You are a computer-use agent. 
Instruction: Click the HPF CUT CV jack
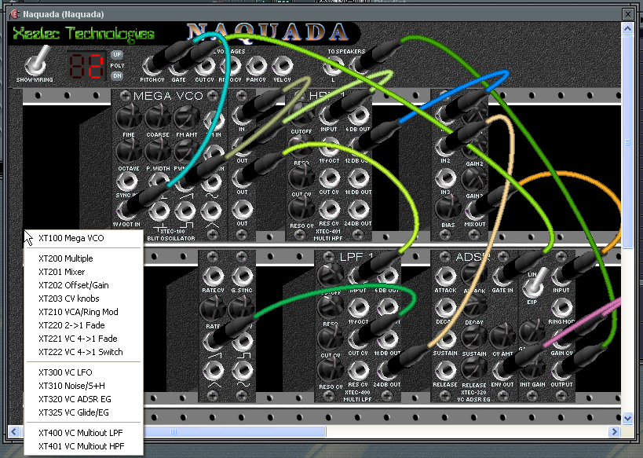click(329, 178)
